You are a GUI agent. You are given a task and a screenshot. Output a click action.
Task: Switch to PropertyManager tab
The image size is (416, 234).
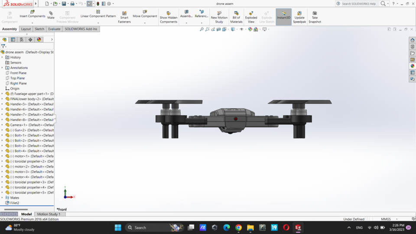pos(13,39)
